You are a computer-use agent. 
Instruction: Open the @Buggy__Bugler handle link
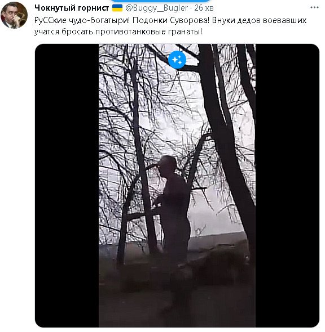(x=157, y=8)
